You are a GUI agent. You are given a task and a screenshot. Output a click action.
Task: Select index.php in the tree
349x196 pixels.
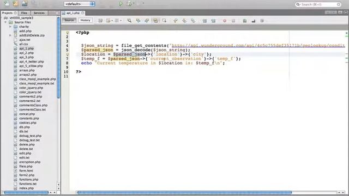tap(26, 188)
